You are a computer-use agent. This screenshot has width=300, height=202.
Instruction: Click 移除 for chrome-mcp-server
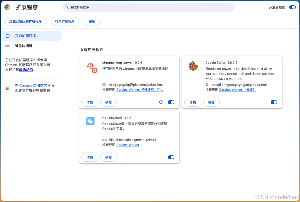point(109,102)
